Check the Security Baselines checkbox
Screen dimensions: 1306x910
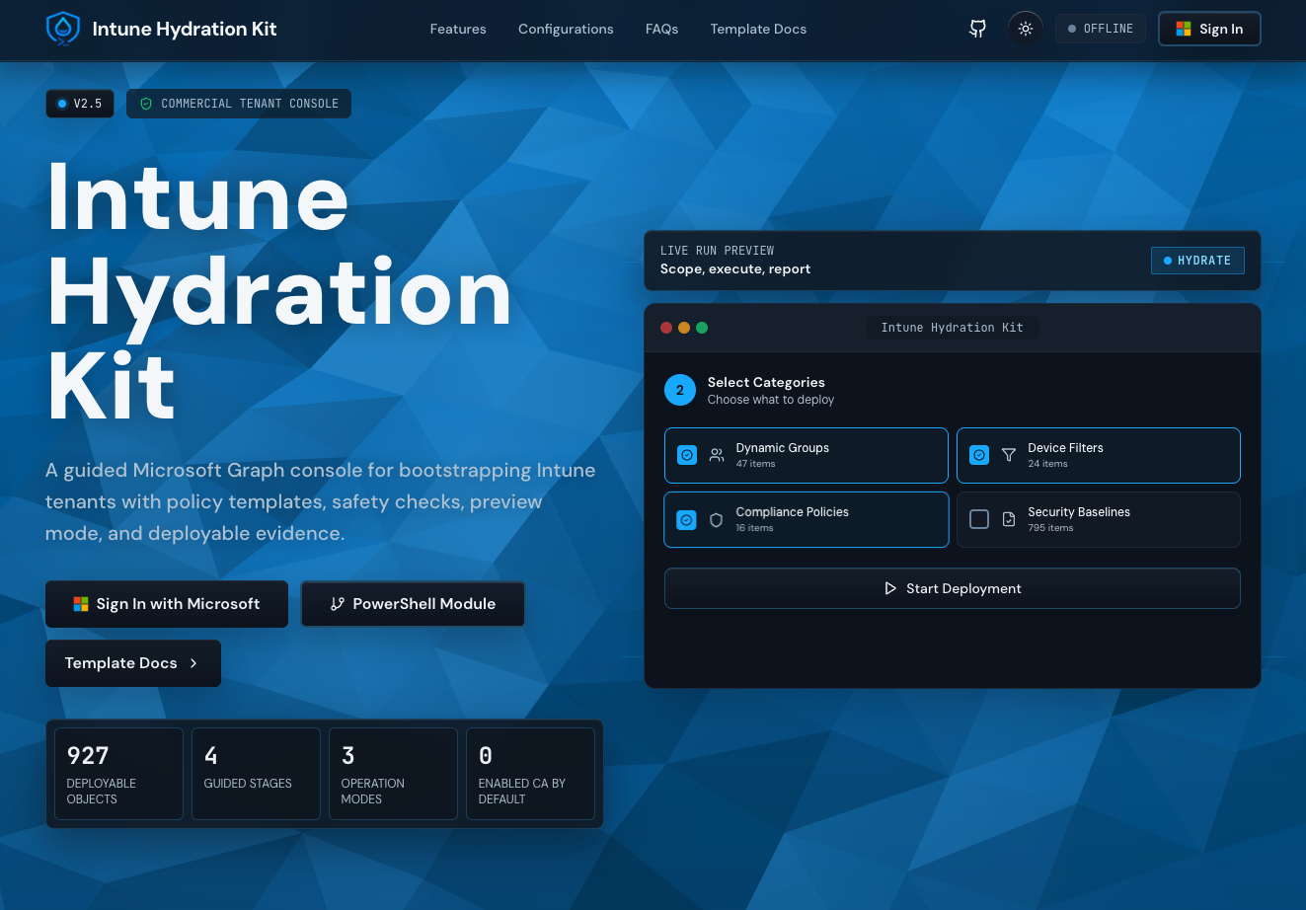click(x=979, y=519)
